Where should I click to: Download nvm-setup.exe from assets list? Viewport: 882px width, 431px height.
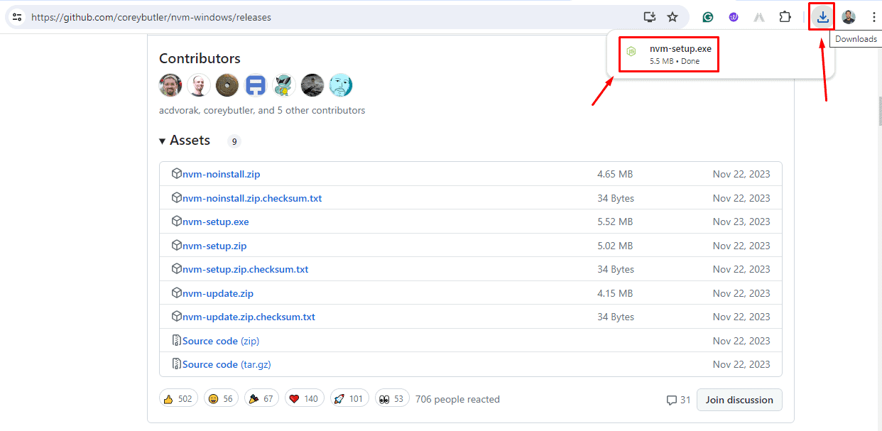tap(216, 222)
